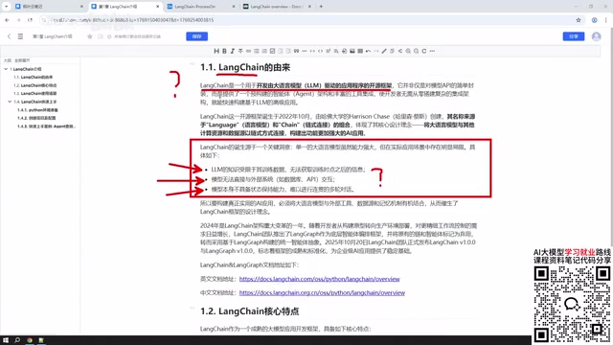Insert a blockquote using the quote icon
The height and width of the screenshot is (345, 613).
(296, 51)
